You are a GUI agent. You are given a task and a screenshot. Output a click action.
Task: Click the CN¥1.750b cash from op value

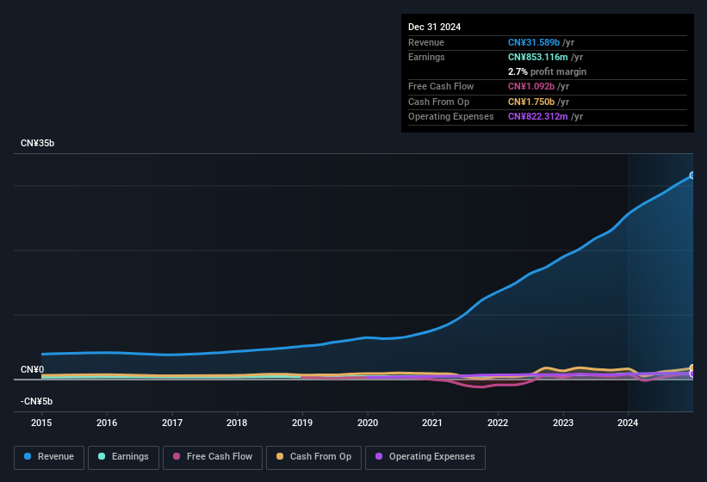[531, 102]
